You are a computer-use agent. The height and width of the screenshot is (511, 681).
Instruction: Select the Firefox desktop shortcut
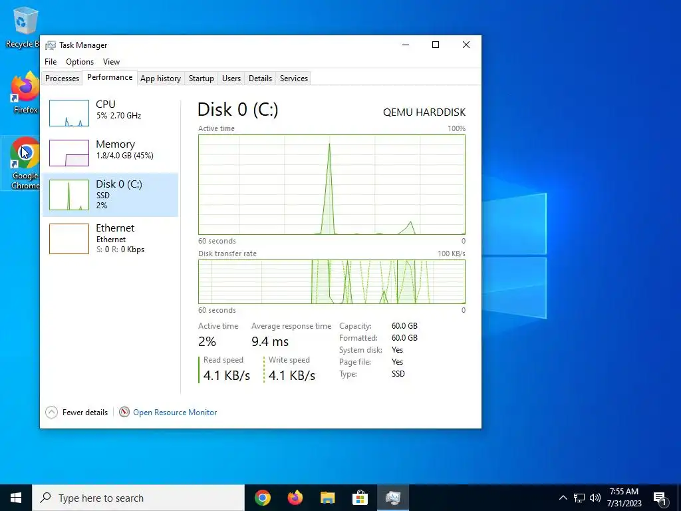pyautogui.click(x=25, y=93)
